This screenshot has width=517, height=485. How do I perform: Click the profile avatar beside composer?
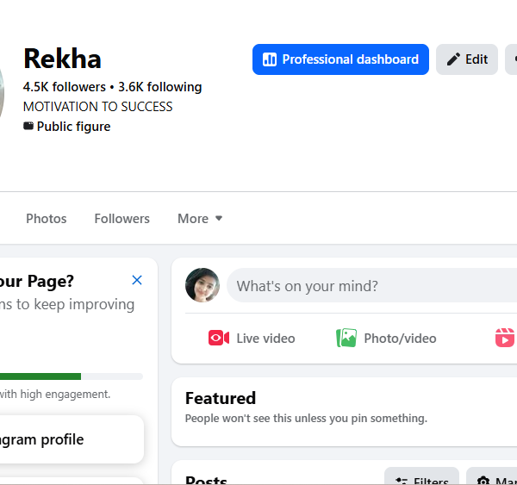pos(202,285)
